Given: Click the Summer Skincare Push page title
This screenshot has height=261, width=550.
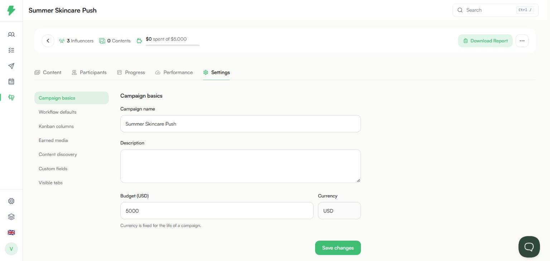Looking at the screenshot, I should point(63,10).
